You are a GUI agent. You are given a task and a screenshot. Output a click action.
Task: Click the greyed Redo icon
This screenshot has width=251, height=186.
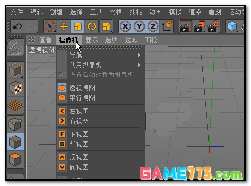point(31,26)
